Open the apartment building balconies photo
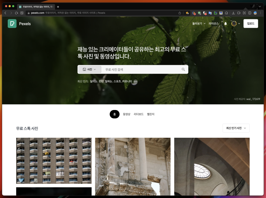Screen dimensions: 266x198 coord(54,161)
